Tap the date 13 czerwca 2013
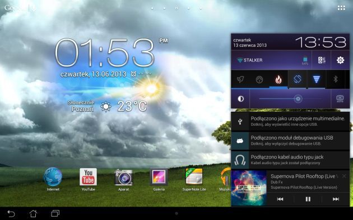 (250, 45)
